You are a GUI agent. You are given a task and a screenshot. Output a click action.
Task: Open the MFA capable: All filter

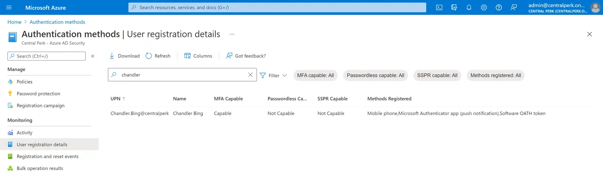[315, 75]
